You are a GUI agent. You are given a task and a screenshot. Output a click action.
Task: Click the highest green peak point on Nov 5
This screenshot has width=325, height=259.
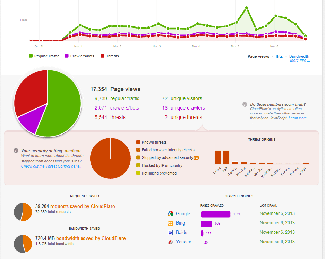point(247,8)
